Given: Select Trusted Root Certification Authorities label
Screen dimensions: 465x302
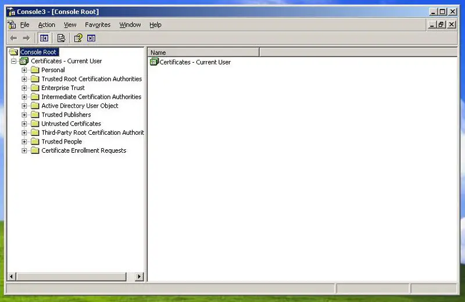Looking at the screenshot, I should coord(92,79).
